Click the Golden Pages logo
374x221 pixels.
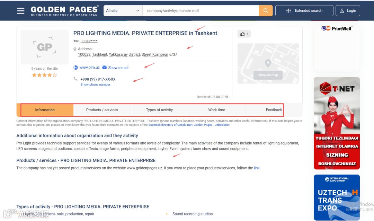pyautogui.click(x=65, y=11)
